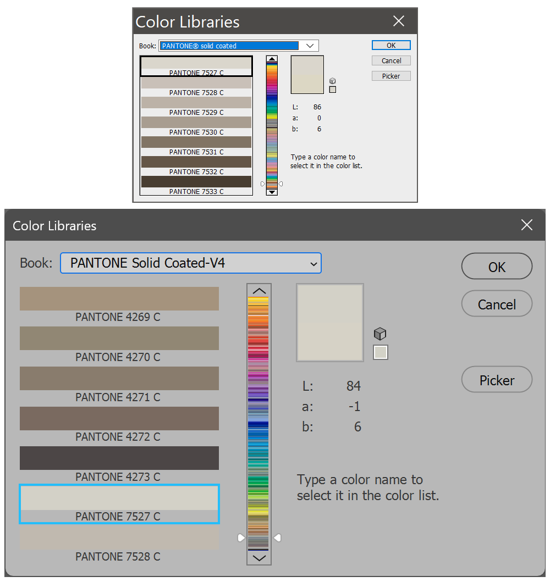Click the a value 0 in the PANTONE® solid coated dialog
550x582 pixels.
(319, 118)
